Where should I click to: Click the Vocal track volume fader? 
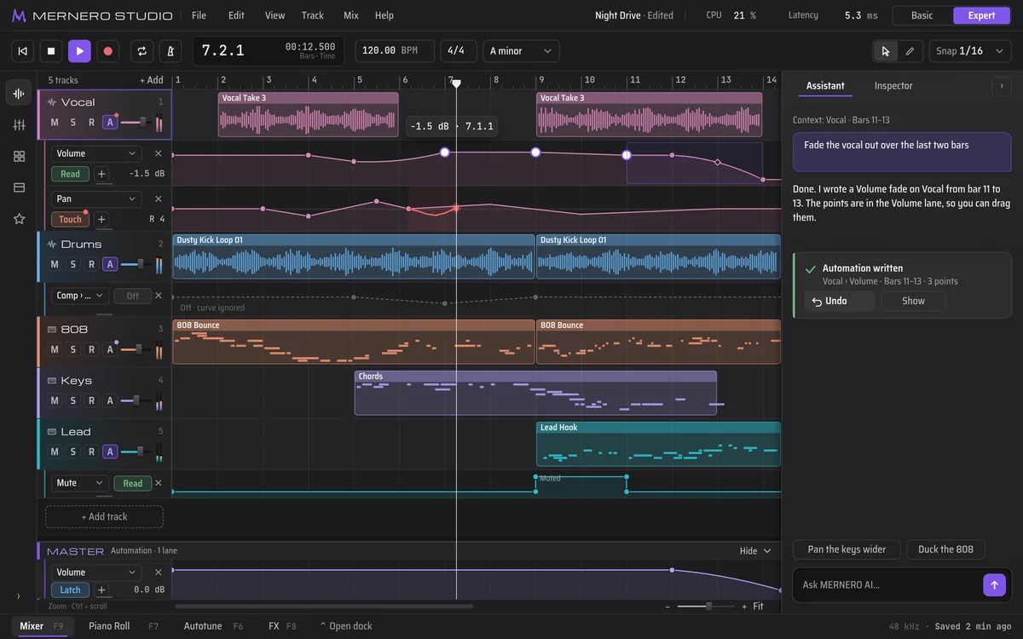coord(136,123)
